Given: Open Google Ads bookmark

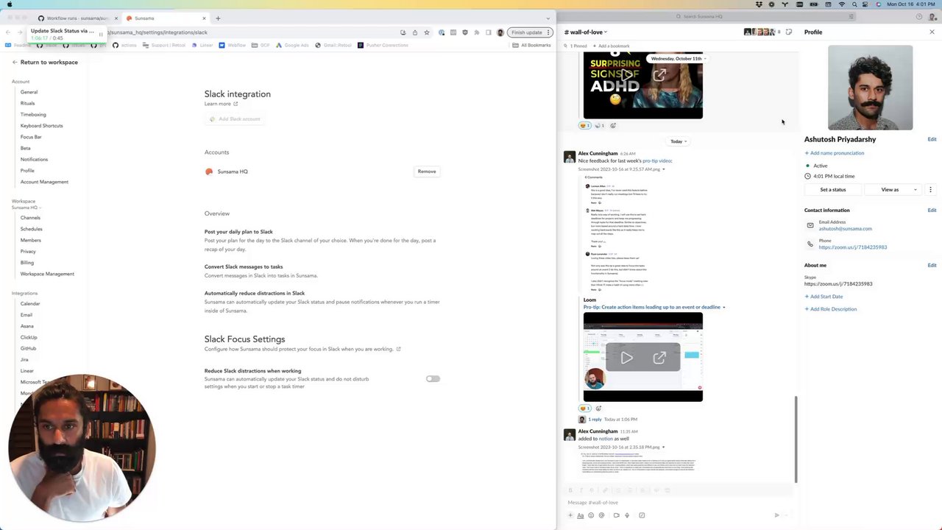Looking at the screenshot, I should pos(292,46).
